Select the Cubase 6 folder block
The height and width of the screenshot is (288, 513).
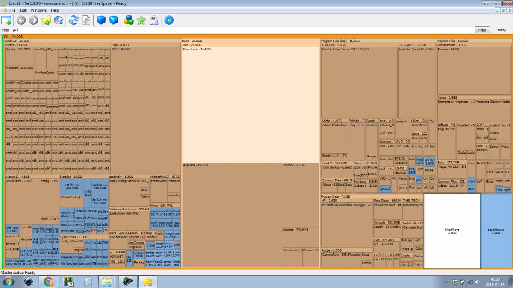(x=365, y=188)
